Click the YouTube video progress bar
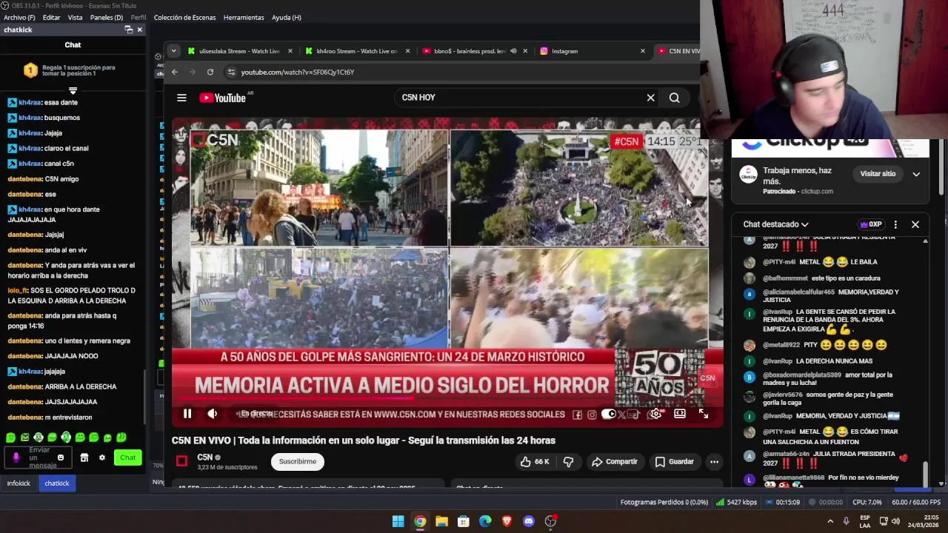Viewport: 948px width, 533px height. [x=447, y=398]
